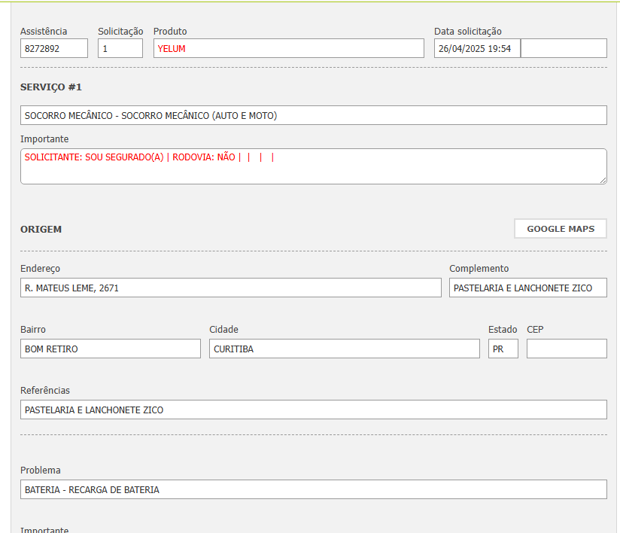
Task: Select the Solicitação number field
Action: (120, 49)
